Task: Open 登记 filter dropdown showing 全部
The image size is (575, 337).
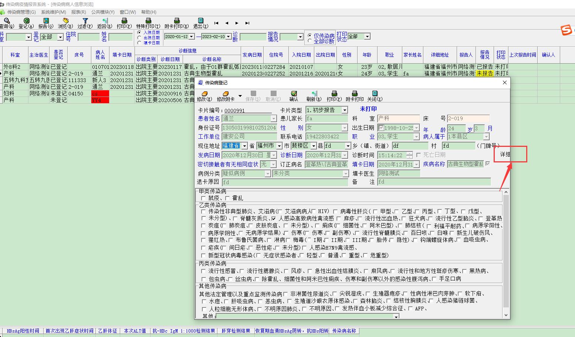Action: 60,37
